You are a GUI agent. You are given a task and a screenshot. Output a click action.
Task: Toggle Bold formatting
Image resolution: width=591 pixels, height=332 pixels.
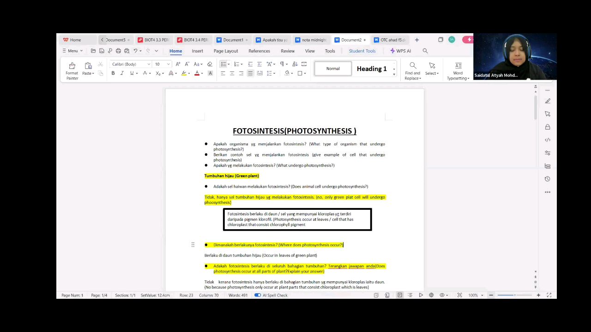113,73
